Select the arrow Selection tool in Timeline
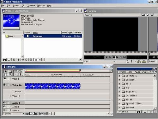 [x=6, y=71]
